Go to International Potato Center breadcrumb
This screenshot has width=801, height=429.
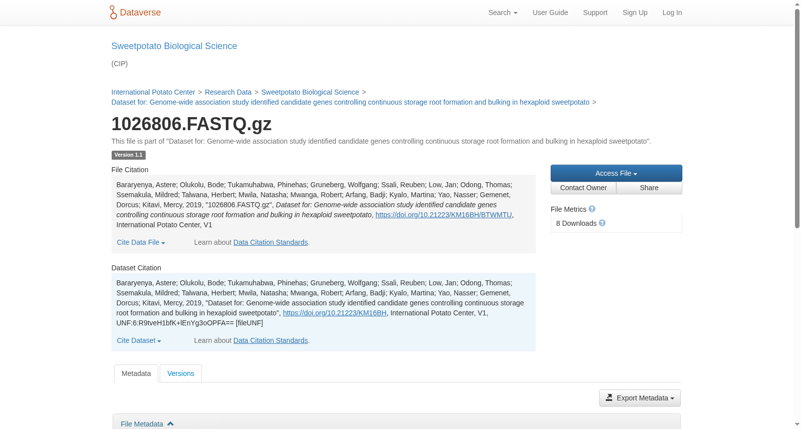pyautogui.click(x=153, y=92)
